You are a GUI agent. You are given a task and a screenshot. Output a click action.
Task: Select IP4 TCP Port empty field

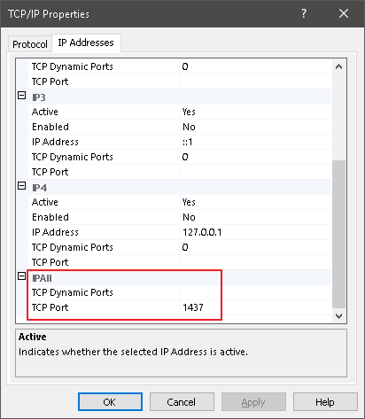[x=256, y=262]
